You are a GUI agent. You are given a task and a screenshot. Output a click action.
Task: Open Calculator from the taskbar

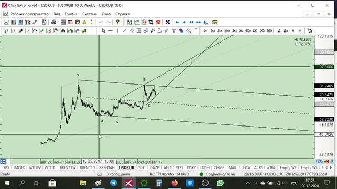click(x=159, y=183)
